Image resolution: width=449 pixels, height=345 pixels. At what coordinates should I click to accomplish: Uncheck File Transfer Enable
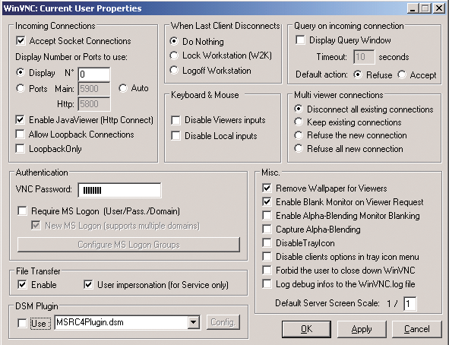[x=22, y=285]
